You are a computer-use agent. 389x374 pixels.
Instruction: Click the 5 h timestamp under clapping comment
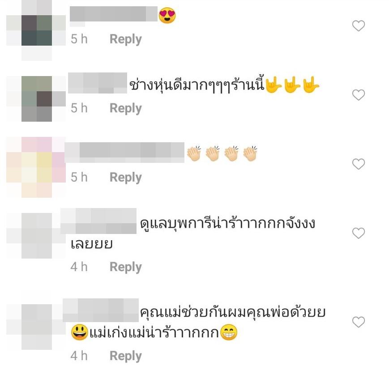[79, 177]
